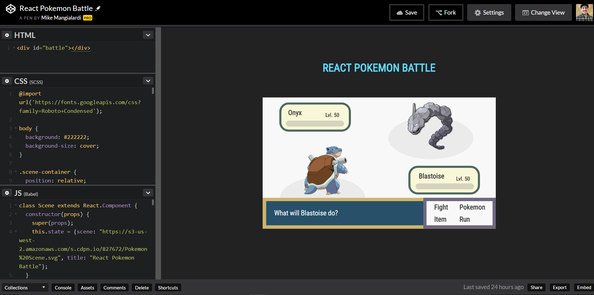Collapse the HTML editor with its chevron
Screen dimensions: 594x295
[148, 35]
